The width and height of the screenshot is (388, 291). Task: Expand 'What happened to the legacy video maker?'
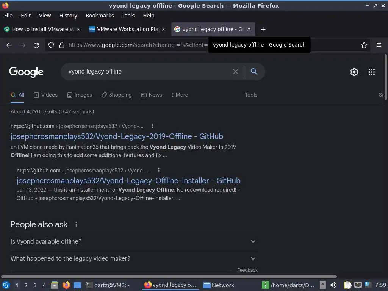click(x=134, y=258)
